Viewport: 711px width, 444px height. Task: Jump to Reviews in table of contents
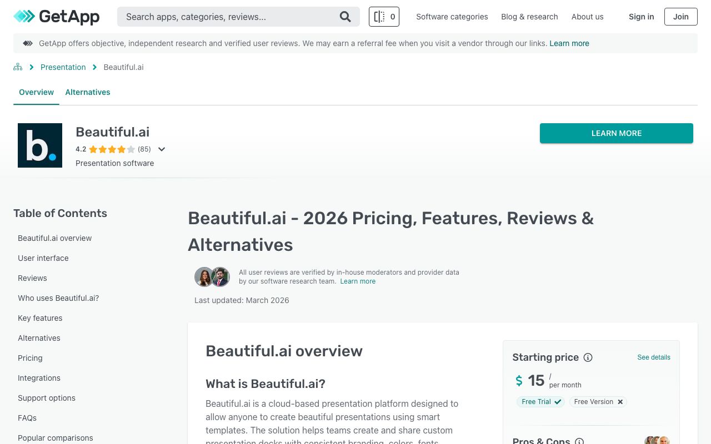(32, 278)
